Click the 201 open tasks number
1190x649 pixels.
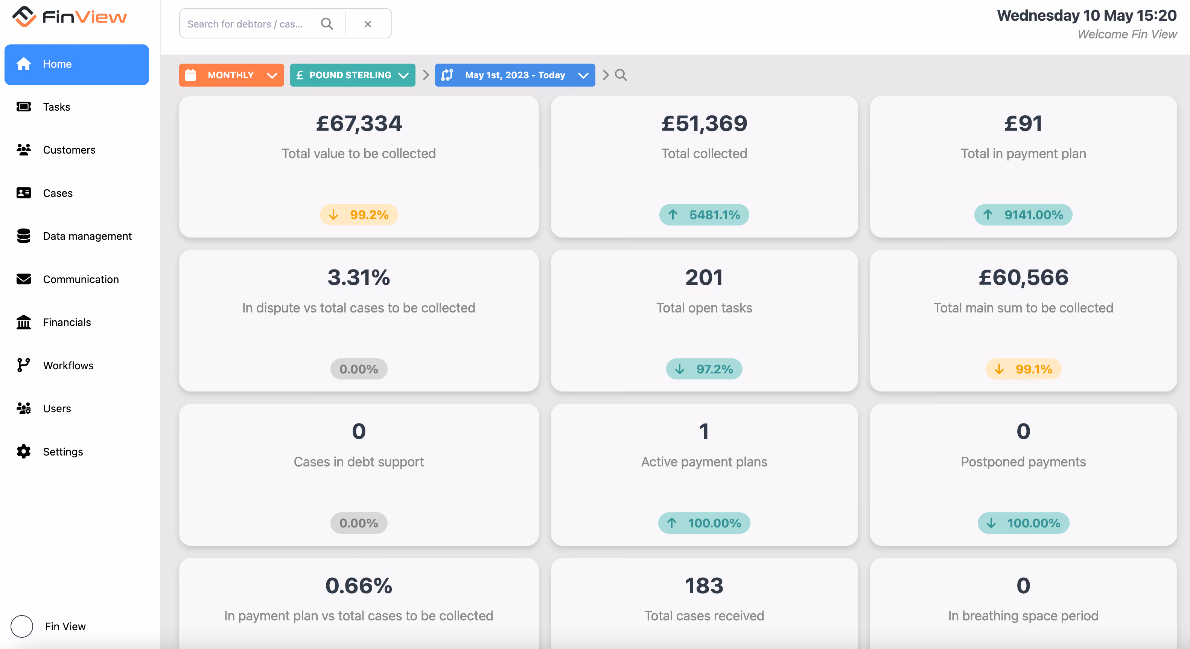click(704, 277)
